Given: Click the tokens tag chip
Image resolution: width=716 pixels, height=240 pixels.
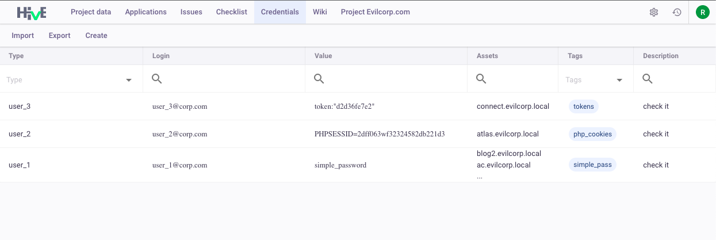Looking at the screenshot, I should tap(584, 106).
